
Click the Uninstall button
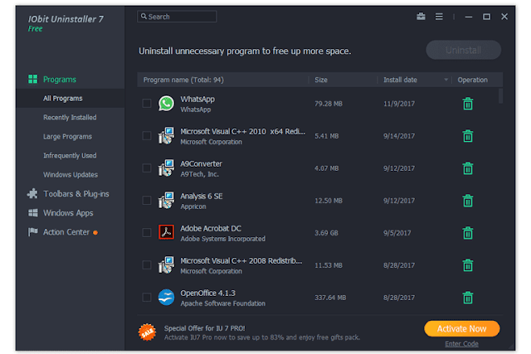click(463, 50)
